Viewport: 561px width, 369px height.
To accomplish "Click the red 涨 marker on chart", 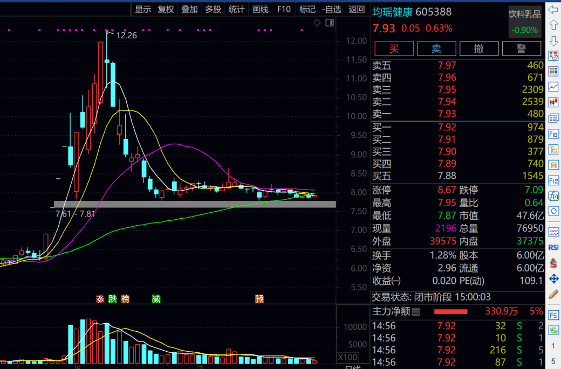I will pyautogui.click(x=100, y=299).
